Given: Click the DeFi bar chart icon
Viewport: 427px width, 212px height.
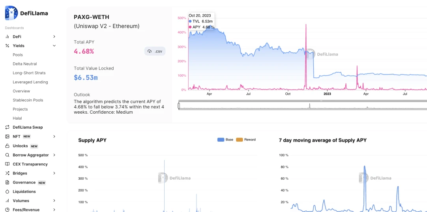Looking at the screenshot, I should (7, 37).
